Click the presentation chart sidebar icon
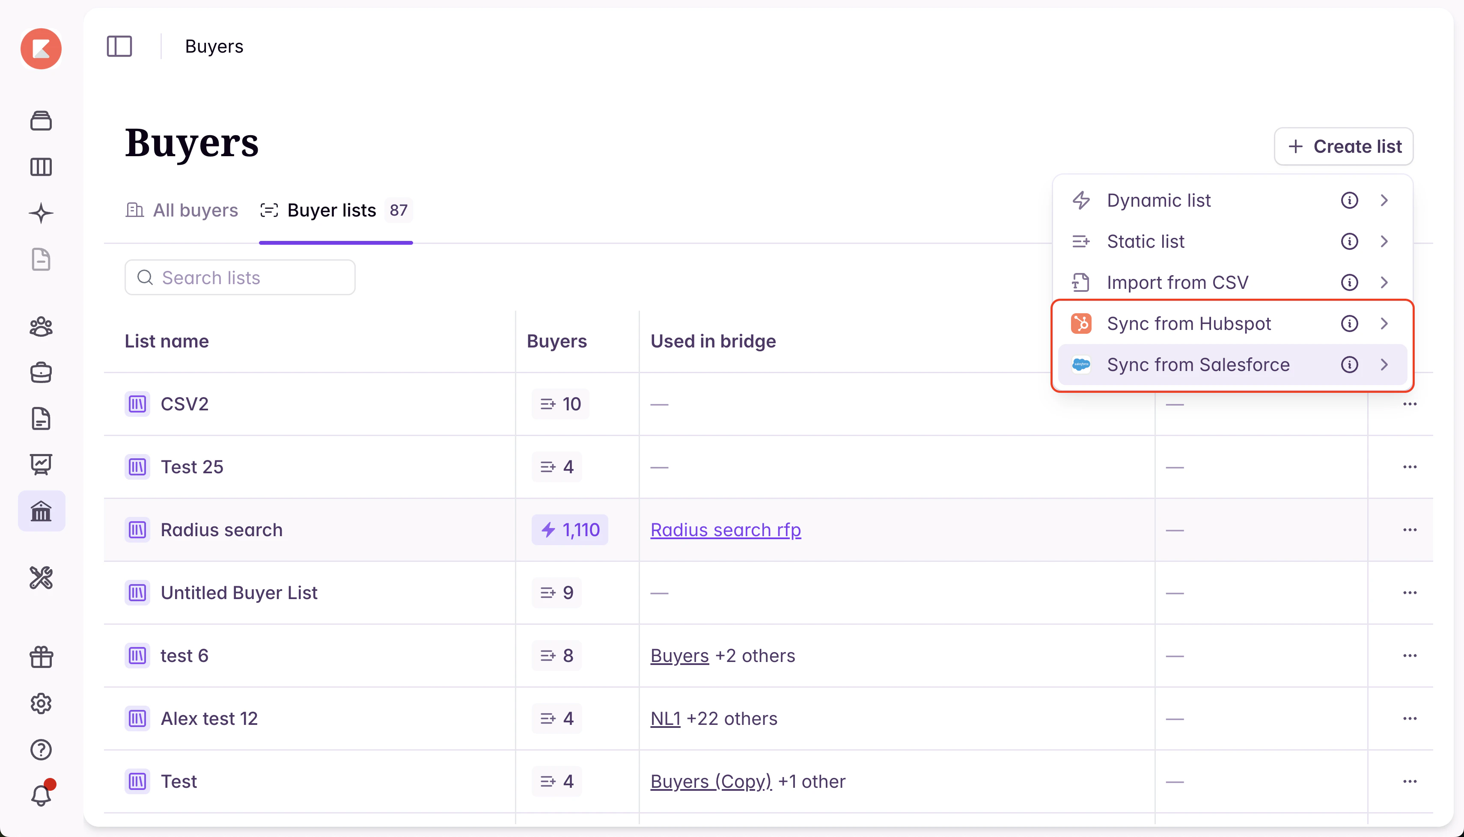 tap(41, 464)
